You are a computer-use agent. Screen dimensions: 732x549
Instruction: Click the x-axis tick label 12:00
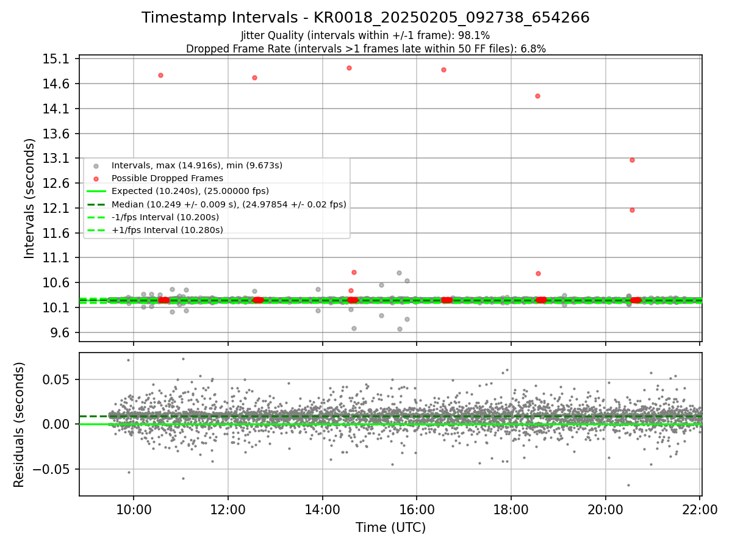(x=228, y=511)
